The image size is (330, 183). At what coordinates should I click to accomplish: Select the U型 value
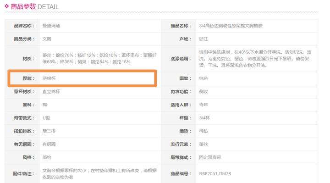pyautogui.click(x=46, y=118)
